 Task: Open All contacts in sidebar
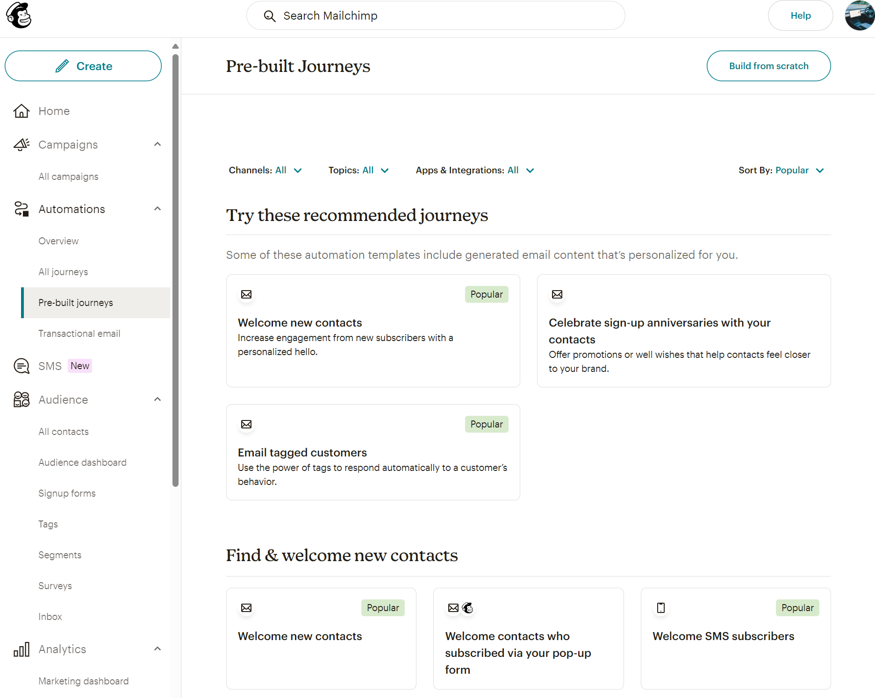(64, 432)
